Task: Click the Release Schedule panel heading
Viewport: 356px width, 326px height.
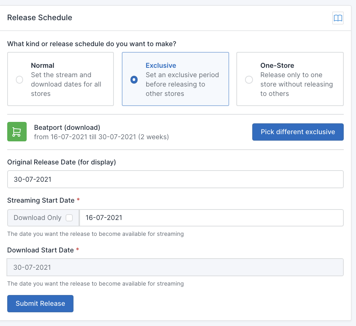Action: tap(40, 18)
